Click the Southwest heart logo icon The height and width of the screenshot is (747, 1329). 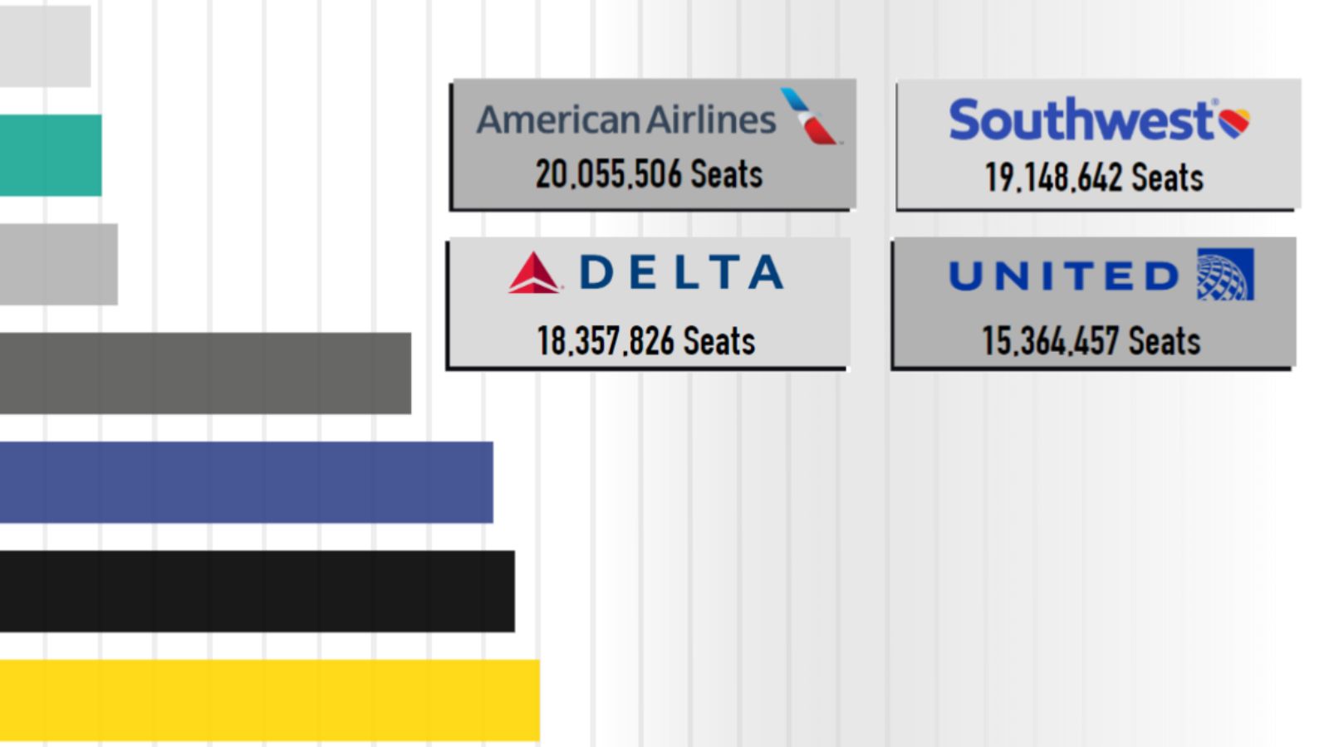1234,122
